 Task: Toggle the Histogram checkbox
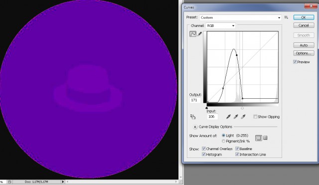pos(204,154)
